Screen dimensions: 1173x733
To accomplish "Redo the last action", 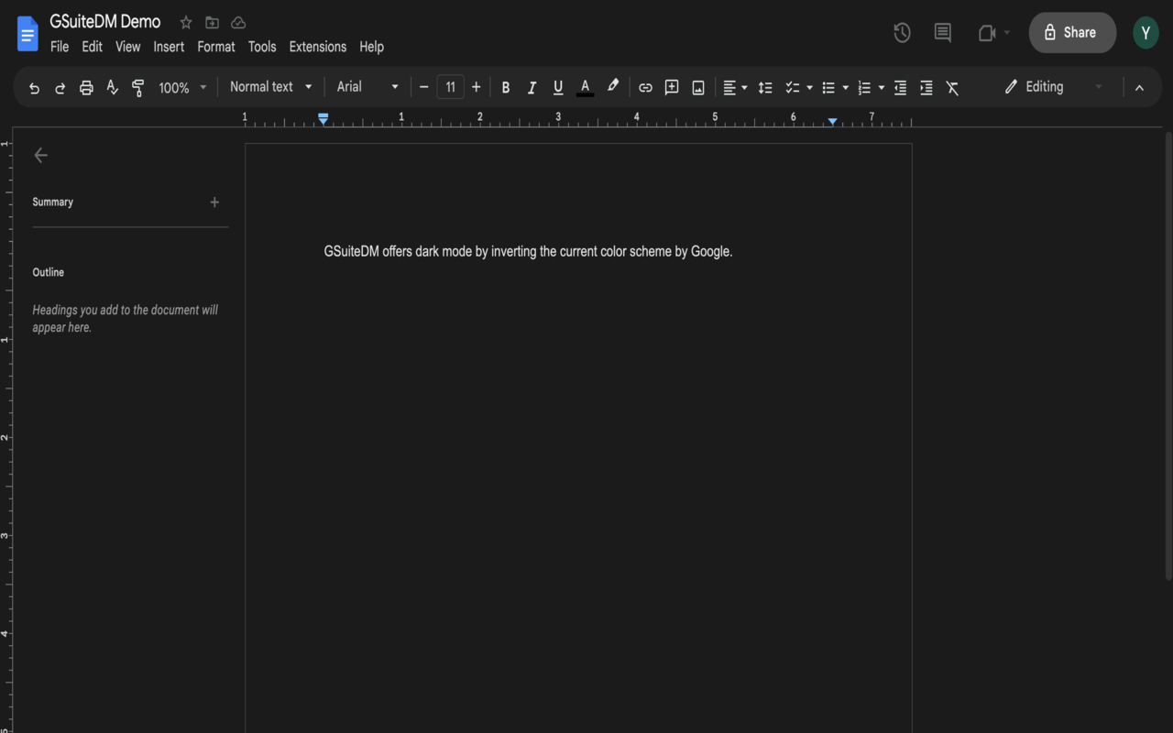I will pos(60,86).
